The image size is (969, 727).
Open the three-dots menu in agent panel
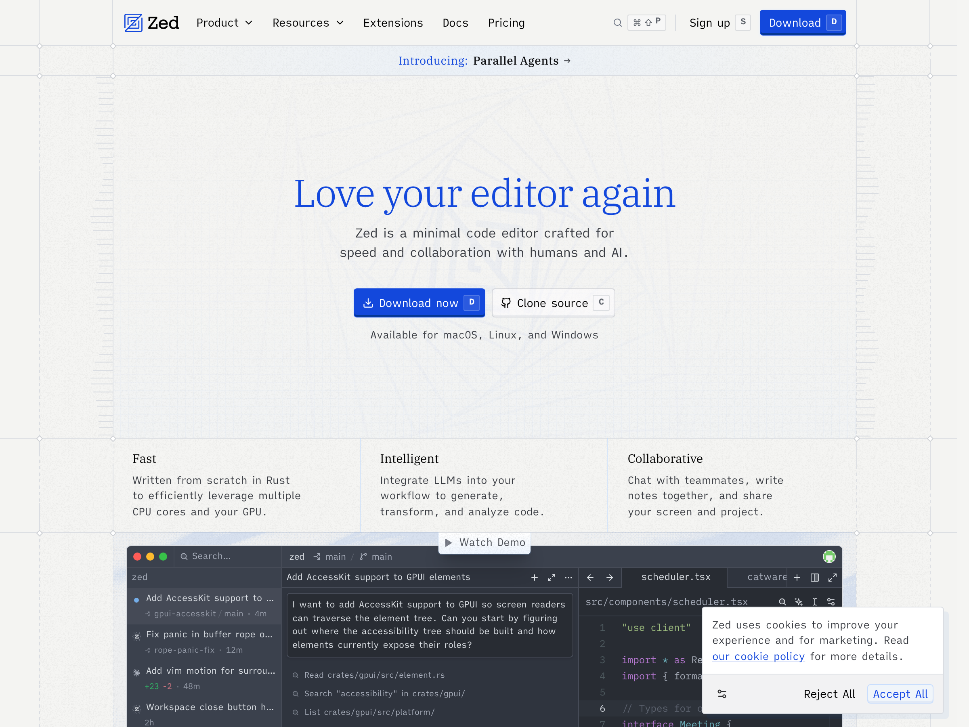click(568, 578)
